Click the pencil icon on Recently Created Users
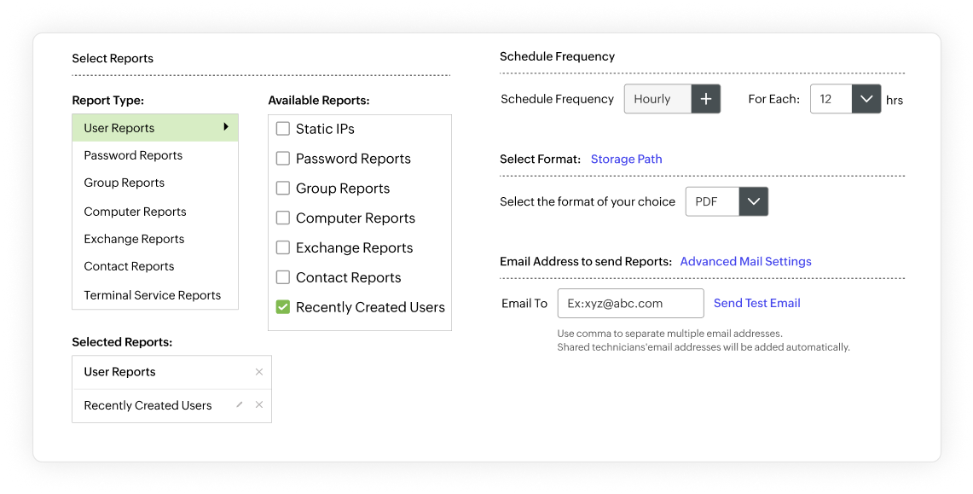The height and width of the screenshot is (494, 973). 240,405
